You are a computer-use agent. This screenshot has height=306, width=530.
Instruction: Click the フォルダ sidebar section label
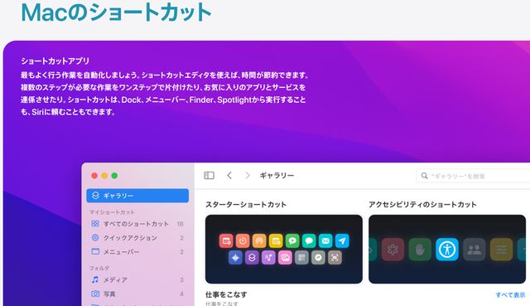pos(99,268)
